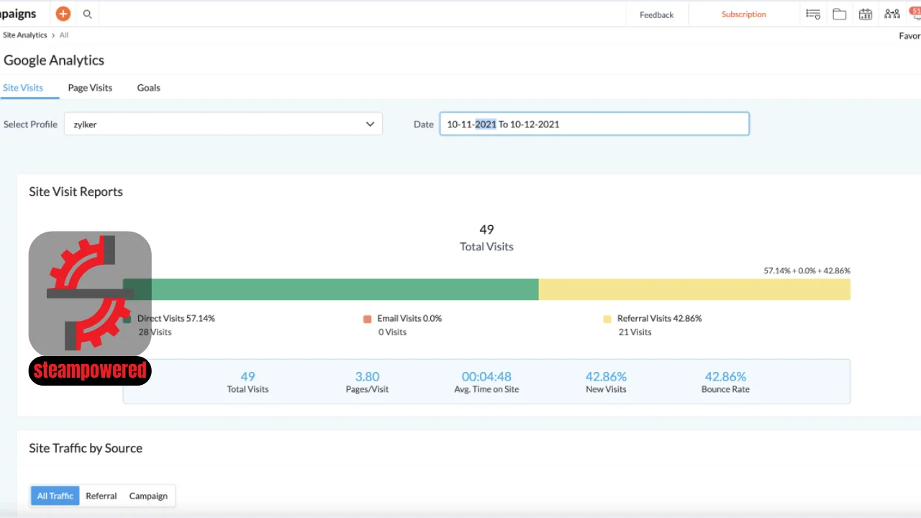Click the 57.14% + 0.0% + 42.86% summary text

pyautogui.click(x=807, y=271)
